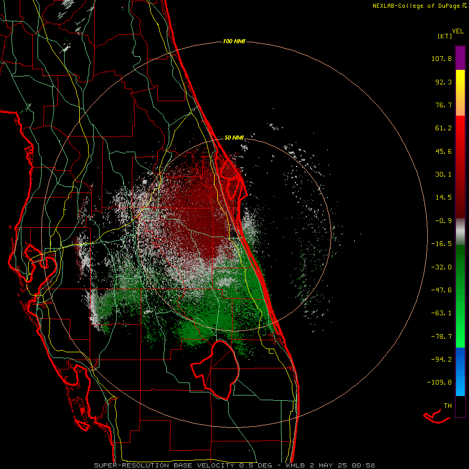Select the 45.6 legend value
Image resolution: width=469 pixels, height=469 pixels.
443,151
